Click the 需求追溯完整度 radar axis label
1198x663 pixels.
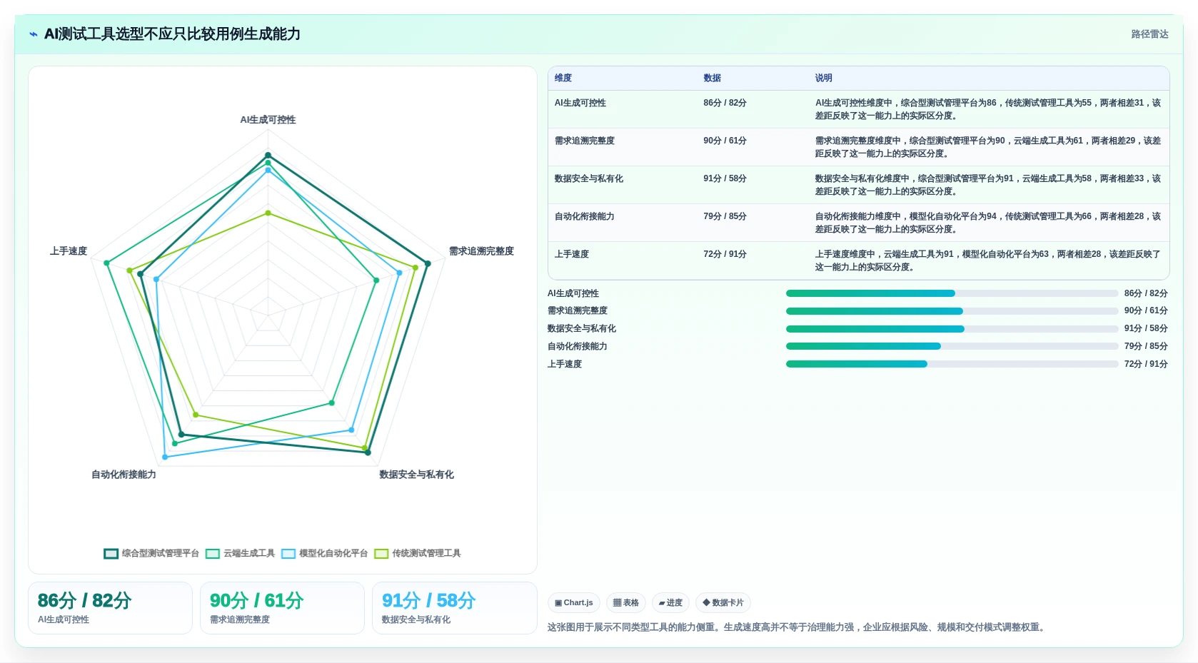481,251
